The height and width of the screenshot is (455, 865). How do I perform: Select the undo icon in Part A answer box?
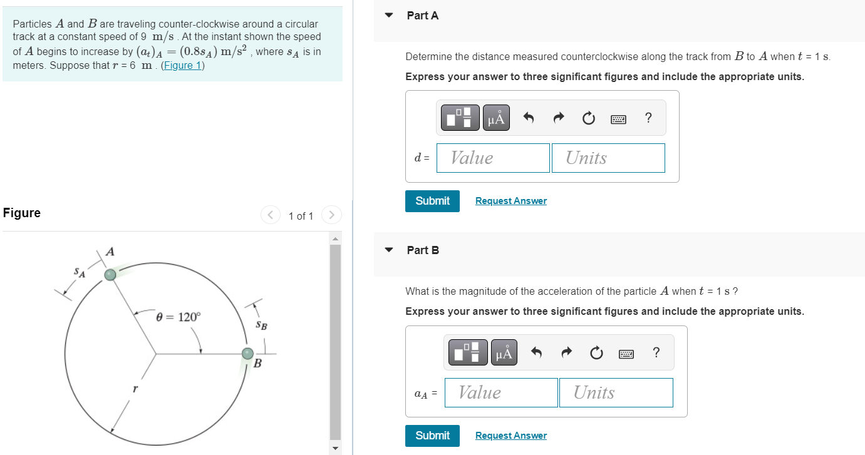point(528,117)
